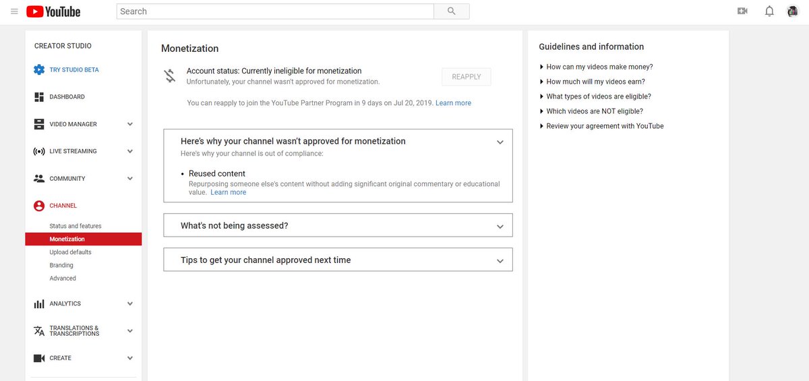Expand the Community section
Viewport: 809px width, 381px height.
pos(130,179)
